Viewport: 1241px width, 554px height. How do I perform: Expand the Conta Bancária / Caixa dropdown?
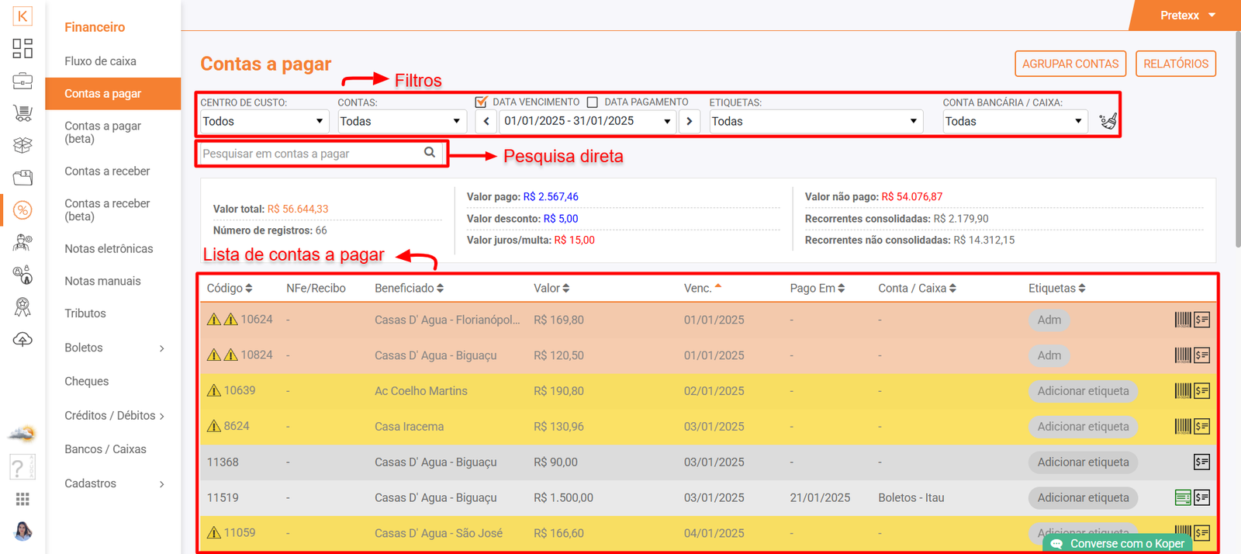1014,121
